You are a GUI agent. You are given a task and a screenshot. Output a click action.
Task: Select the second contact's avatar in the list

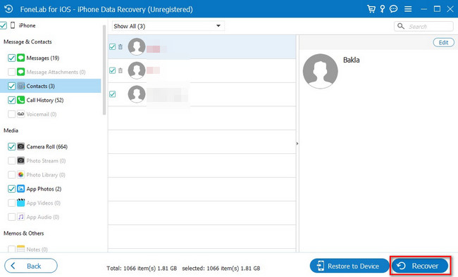point(137,70)
